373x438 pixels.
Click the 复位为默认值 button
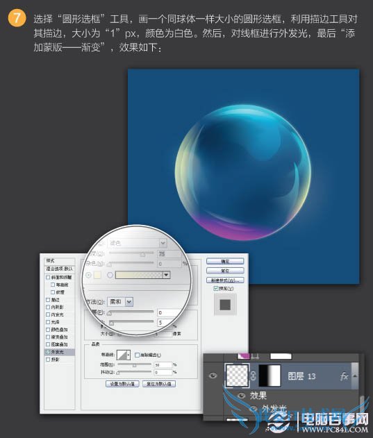click(159, 384)
